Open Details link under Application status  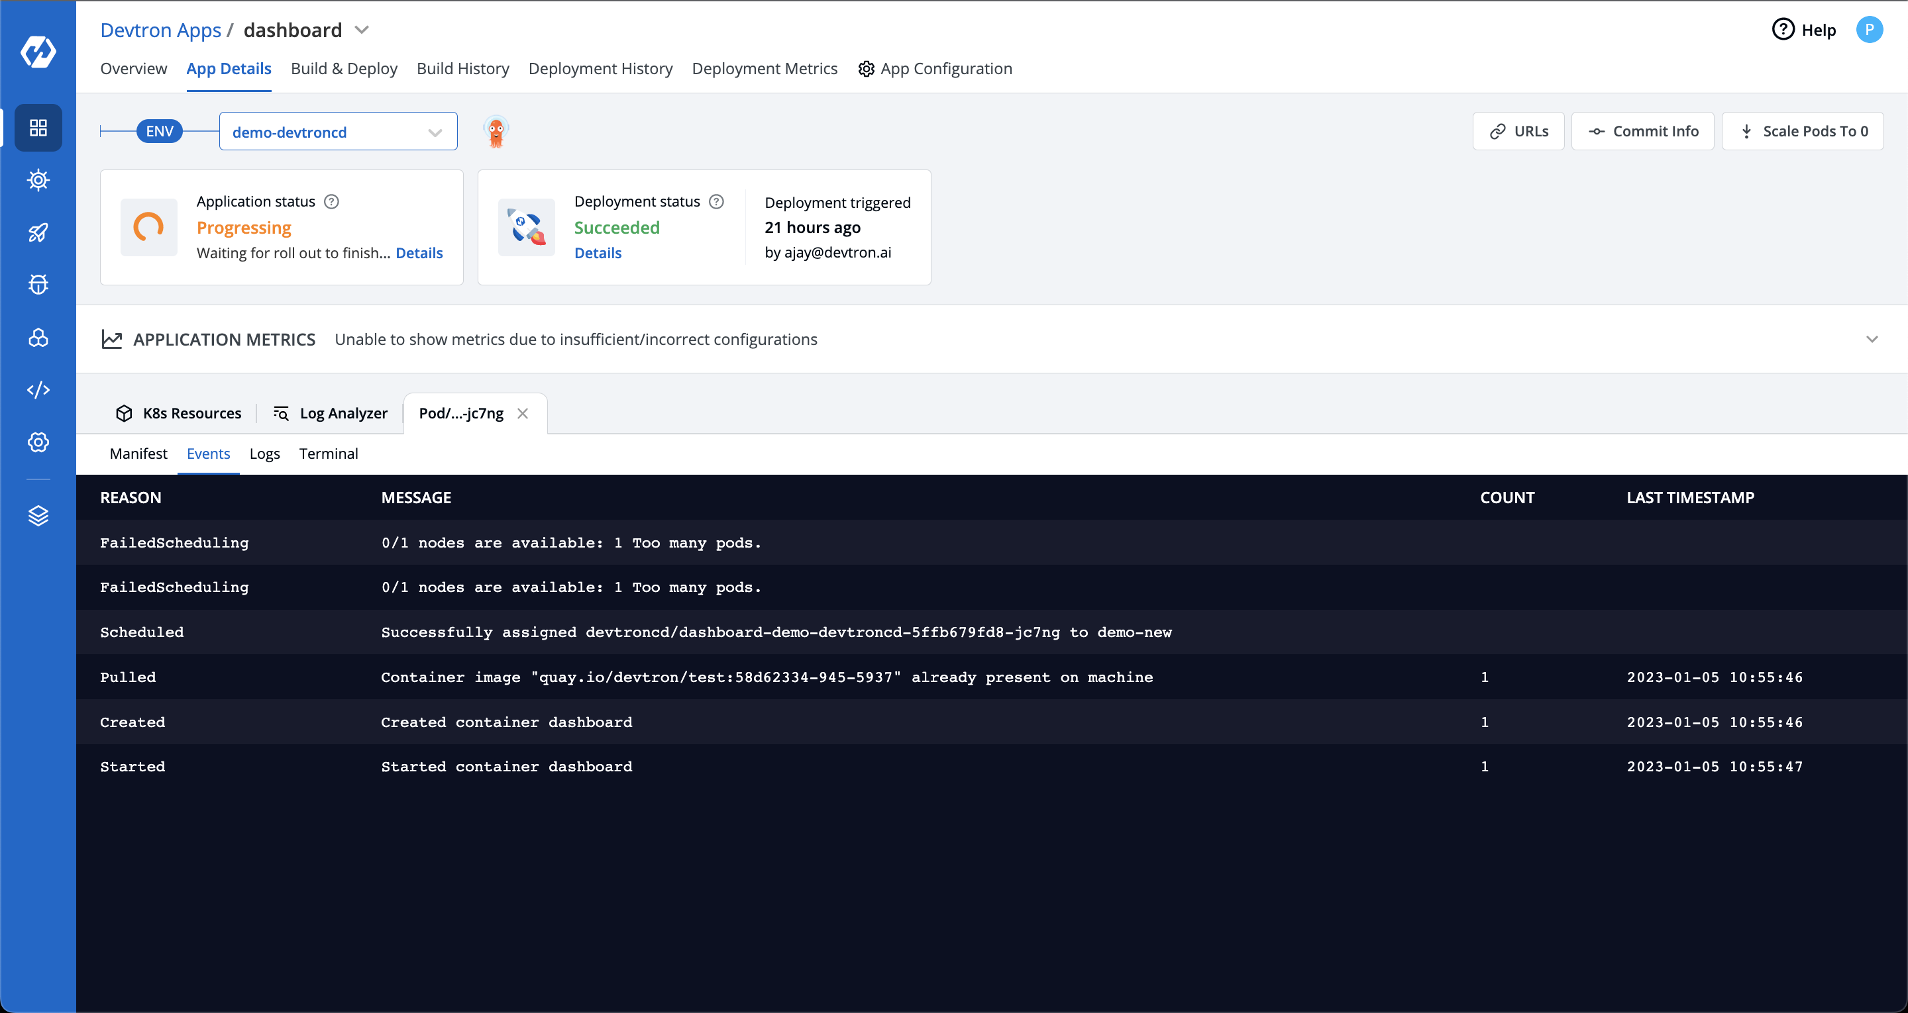(x=419, y=252)
